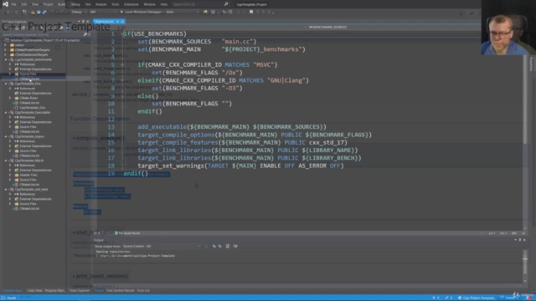Image resolution: width=536 pixels, height=301 pixels.
Task: Expand the CMakePredefinedTargets folder
Action: 5,50
